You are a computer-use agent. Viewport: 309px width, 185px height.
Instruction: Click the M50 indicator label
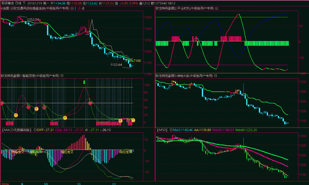pos(162,130)
